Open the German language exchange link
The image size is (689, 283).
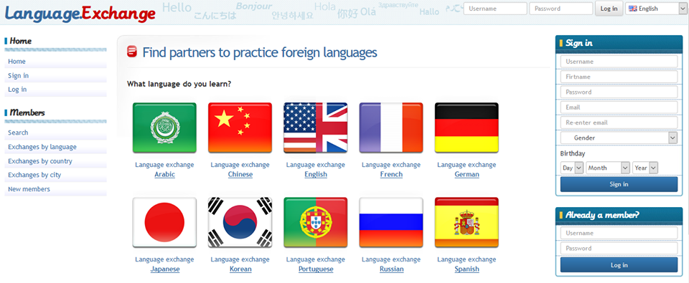coord(467,174)
